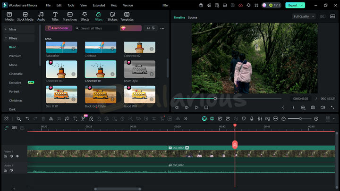Stop playback with the square Stop button
This screenshot has width=340, height=191.
coord(206,108)
